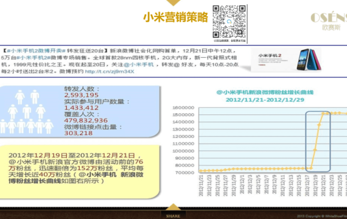Click the @小米手机 mention link
This screenshot has height=219, width=347.
click(x=139, y=64)
